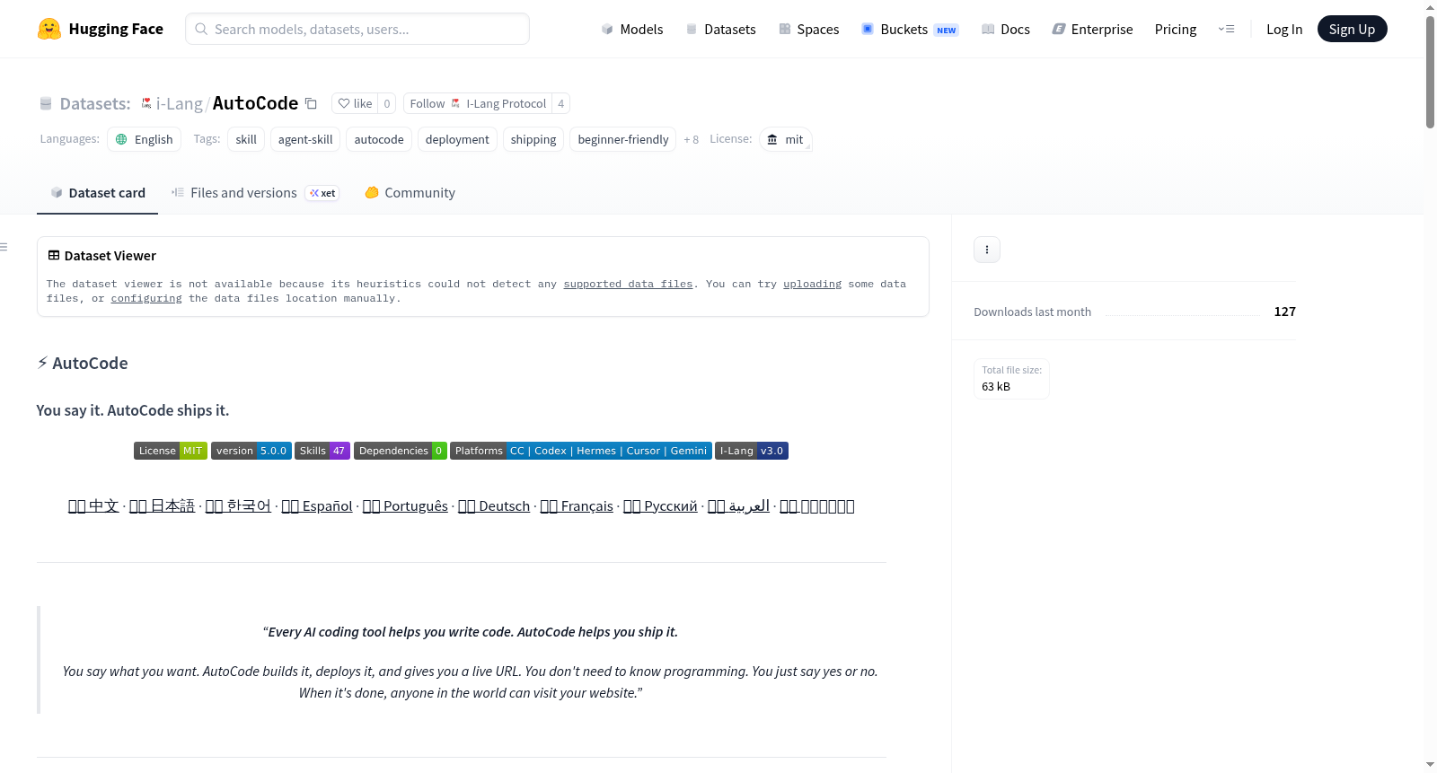Image resolution: width=1437 pixels, height=773 pixels.
Task: Open the Files and versions tab
Action: [255, 193]
